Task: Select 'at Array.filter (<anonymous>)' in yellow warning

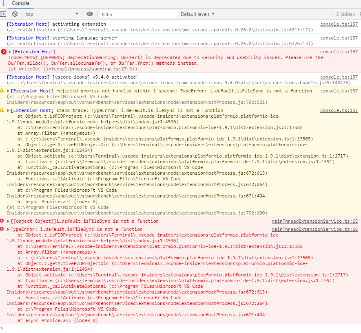Action: point(56,133)
